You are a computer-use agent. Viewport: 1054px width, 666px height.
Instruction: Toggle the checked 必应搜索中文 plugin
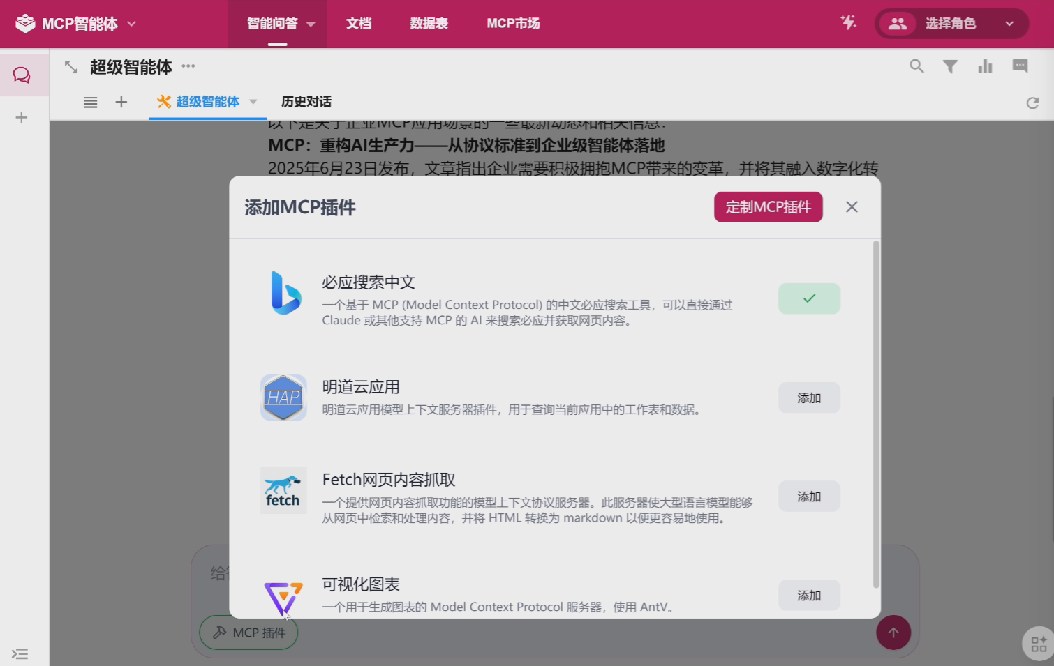(x=809, y=298)
